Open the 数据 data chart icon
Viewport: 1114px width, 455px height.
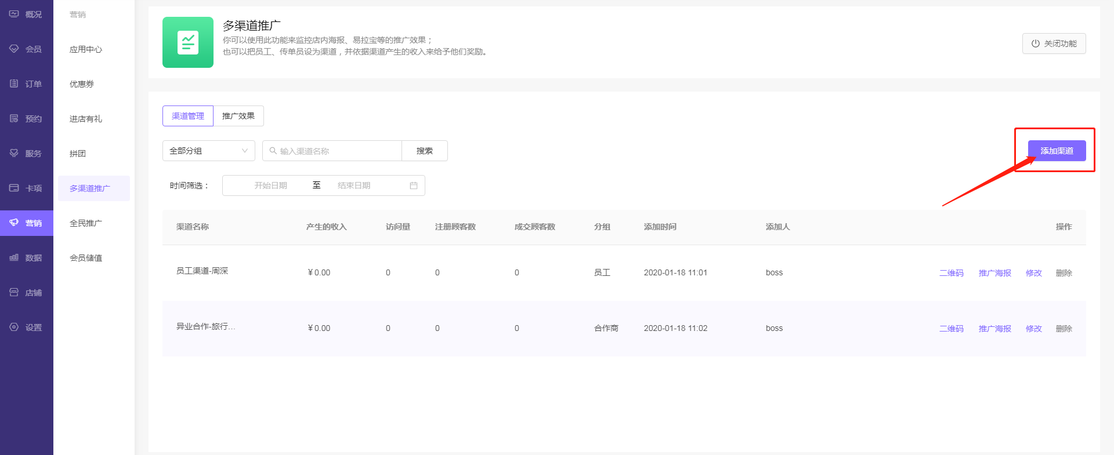[14, 257]
